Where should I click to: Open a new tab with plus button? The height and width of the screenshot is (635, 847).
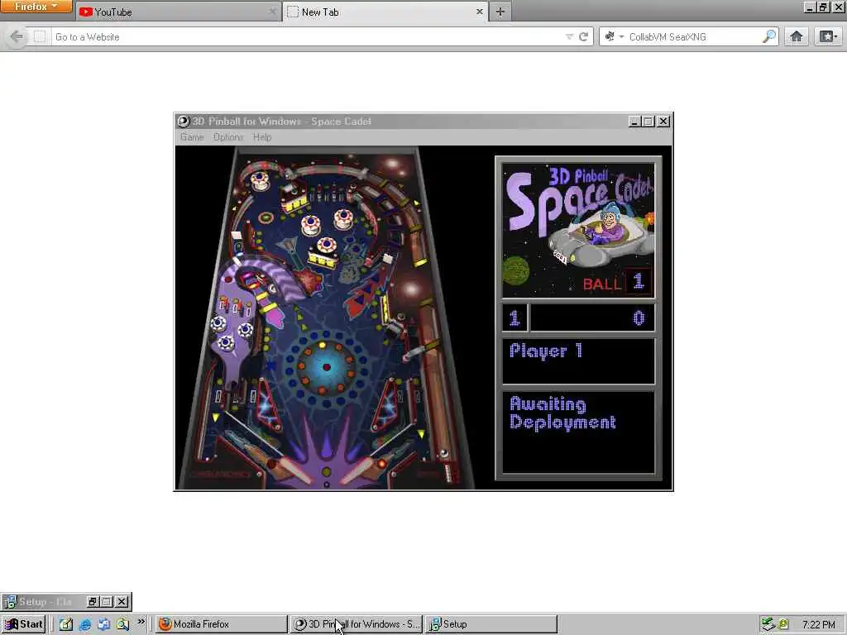(x=500, y=12)
